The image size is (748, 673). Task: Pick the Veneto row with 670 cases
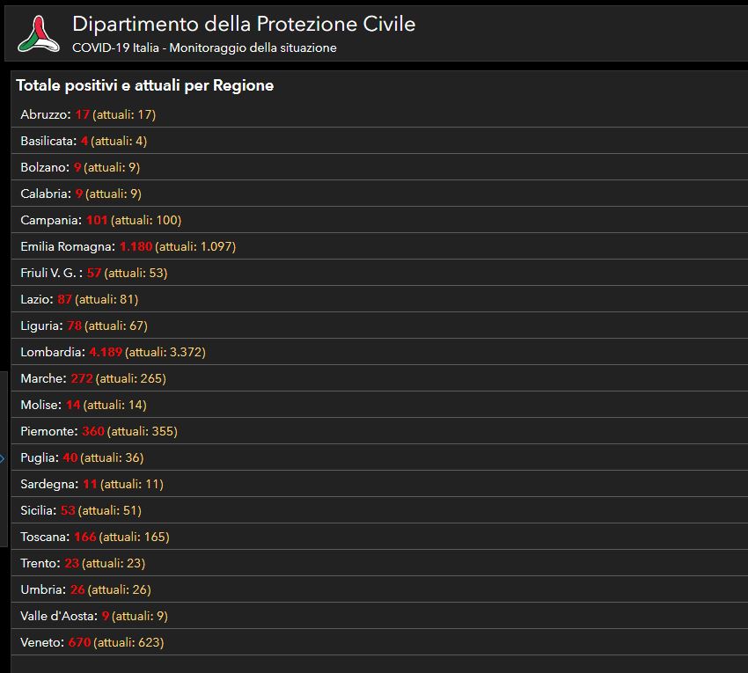tap(379, 642)
